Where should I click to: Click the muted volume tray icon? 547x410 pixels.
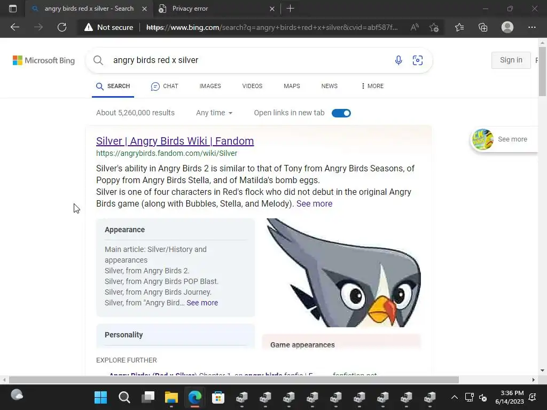coord(483,397)
